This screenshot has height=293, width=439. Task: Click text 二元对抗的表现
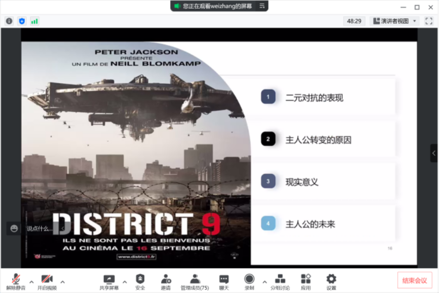314,98
